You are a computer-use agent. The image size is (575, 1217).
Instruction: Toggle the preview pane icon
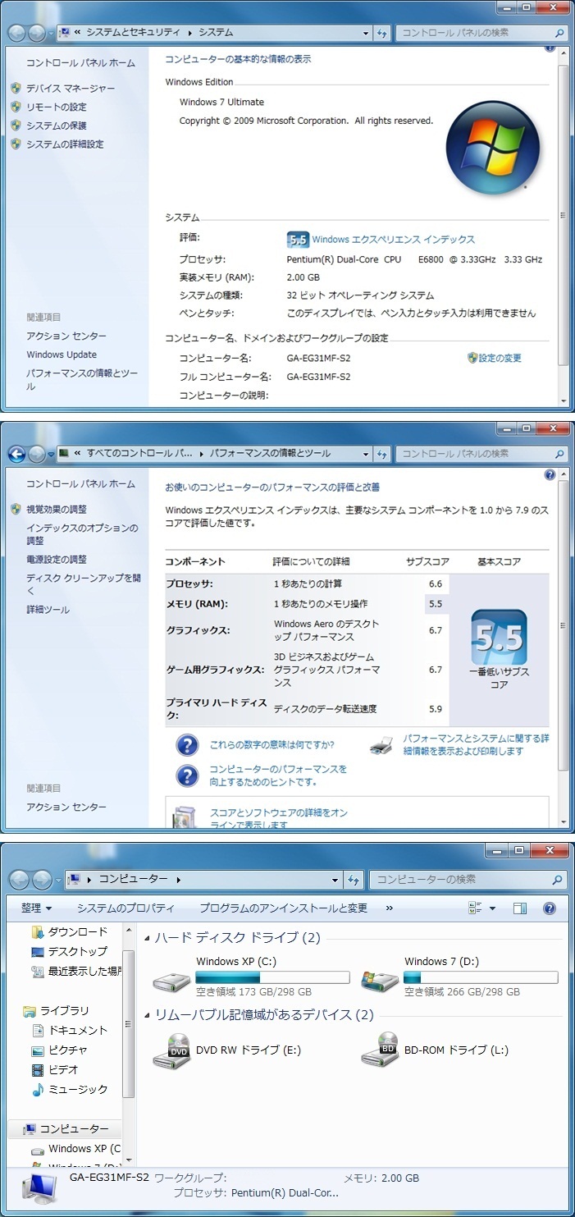tap(519, 908)
